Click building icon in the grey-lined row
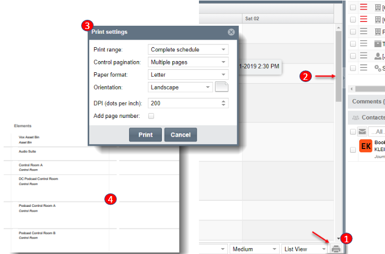This screenshot has height=254, width=385. pos(378,32)
